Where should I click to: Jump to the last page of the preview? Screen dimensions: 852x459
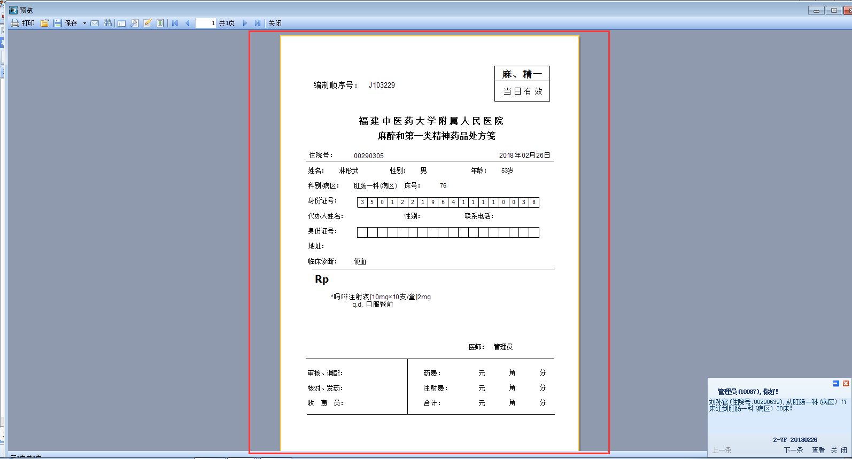258,23
